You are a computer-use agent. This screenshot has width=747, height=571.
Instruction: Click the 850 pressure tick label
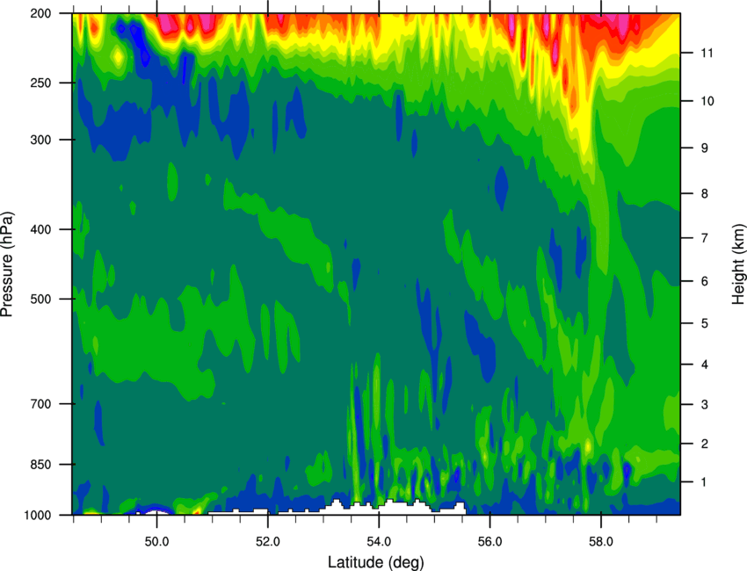[x=40, y=465]
